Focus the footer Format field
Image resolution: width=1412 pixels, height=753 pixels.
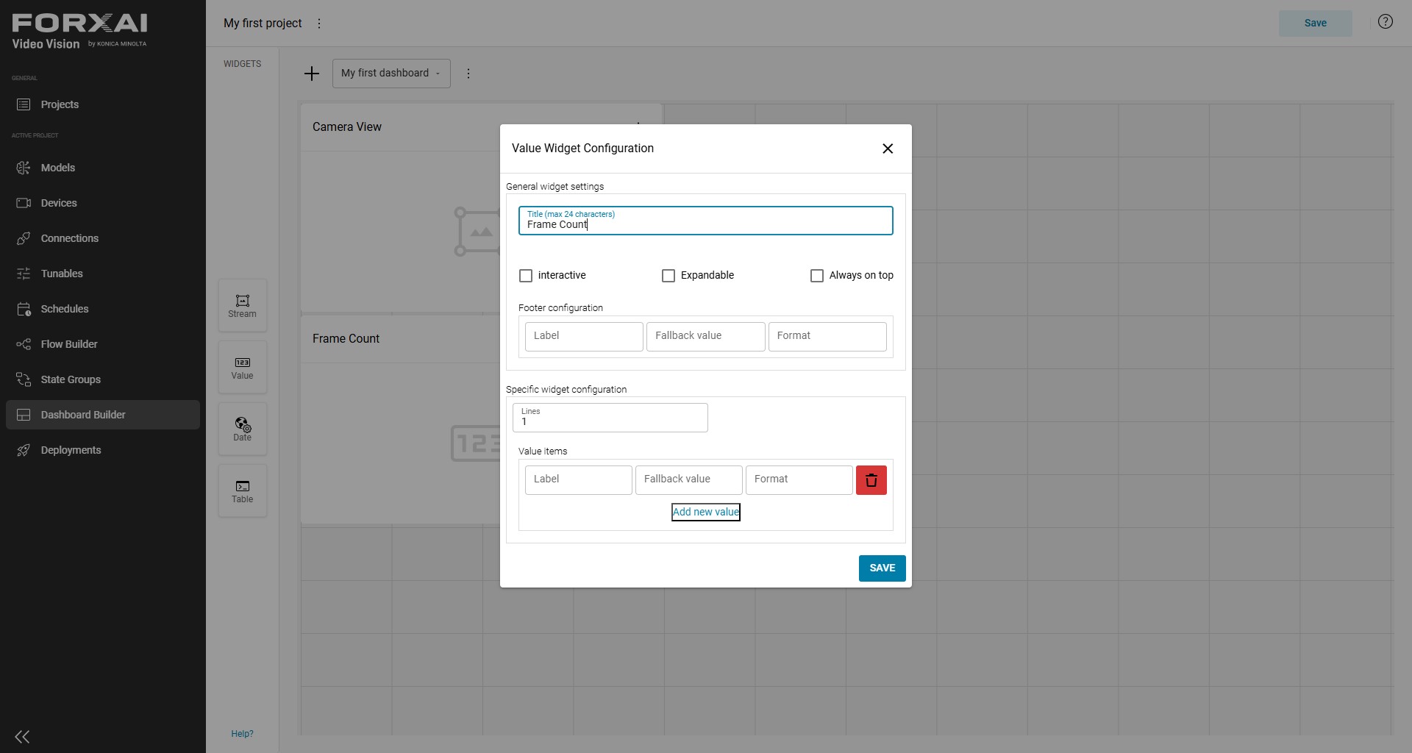pos(827,336)
